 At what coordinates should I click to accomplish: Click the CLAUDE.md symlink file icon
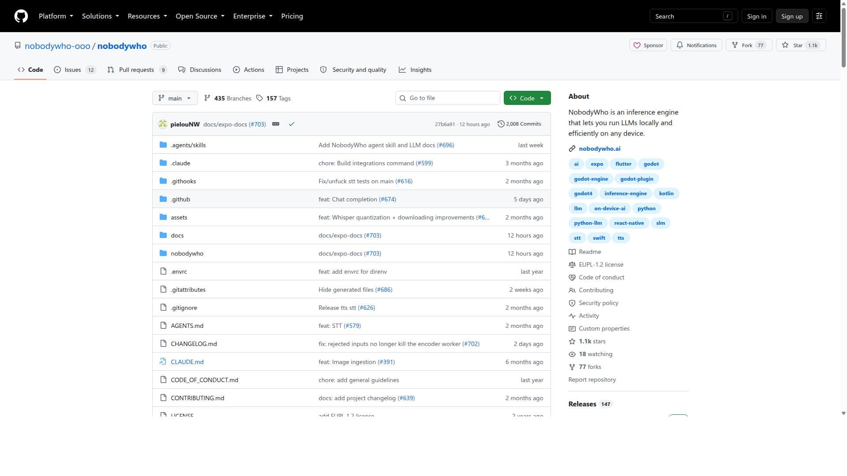point(163,362)
